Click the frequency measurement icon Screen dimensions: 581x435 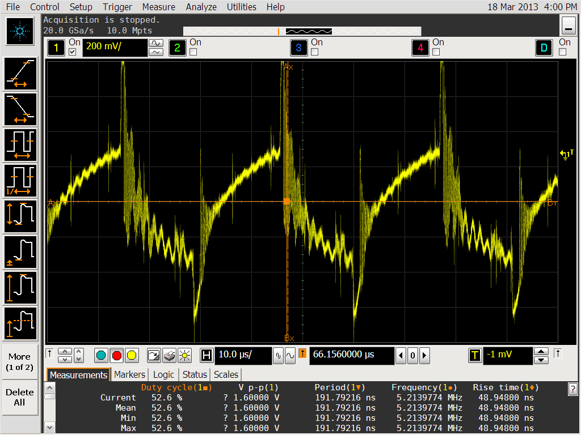[x=20, y=180]
